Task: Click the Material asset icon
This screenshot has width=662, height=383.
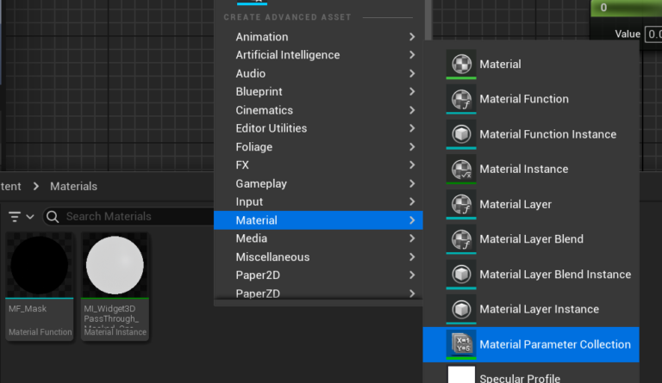Action: pyautogui.click(x=461, y=65)
